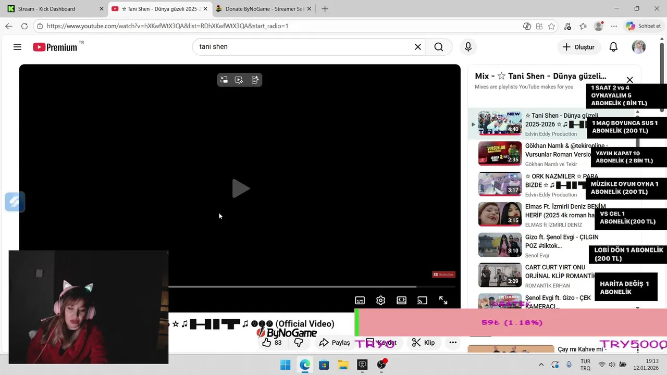Viewport: 667px width, 375px height.
Task: Create a clip with Klip button
Action: [423, 343]
